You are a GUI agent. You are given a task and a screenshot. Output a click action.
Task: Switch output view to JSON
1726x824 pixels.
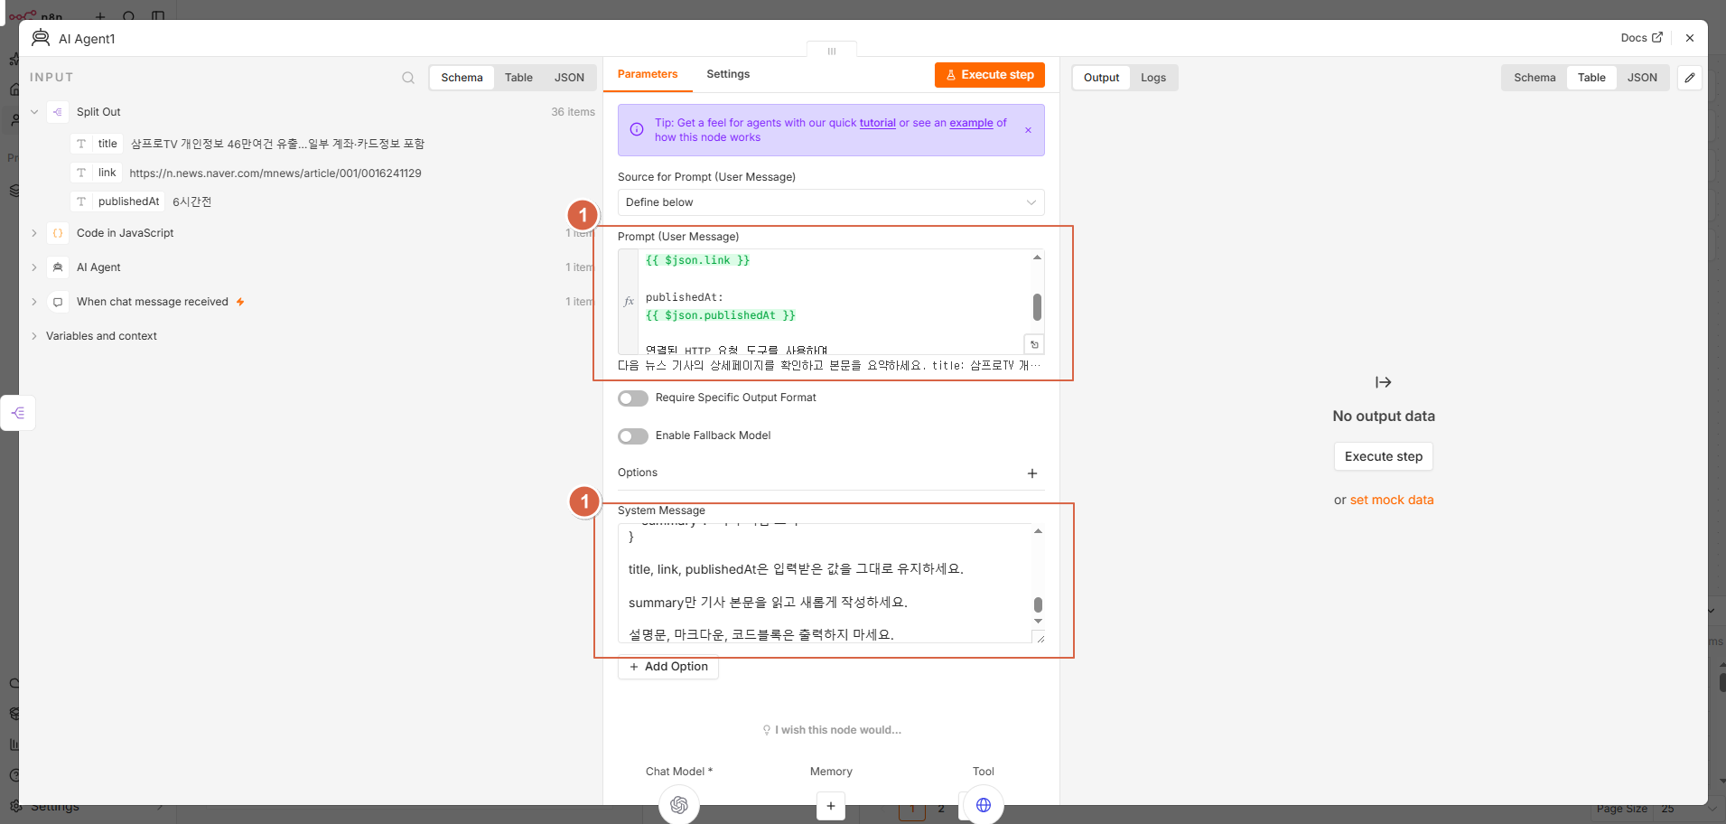[x=1642, y=78]
